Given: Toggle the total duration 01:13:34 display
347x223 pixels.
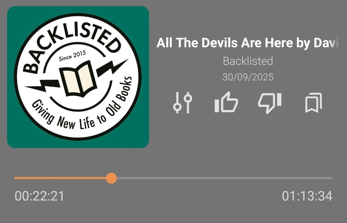Looking at the screenshot, I should pyautogui.click(x=307, y=196).
